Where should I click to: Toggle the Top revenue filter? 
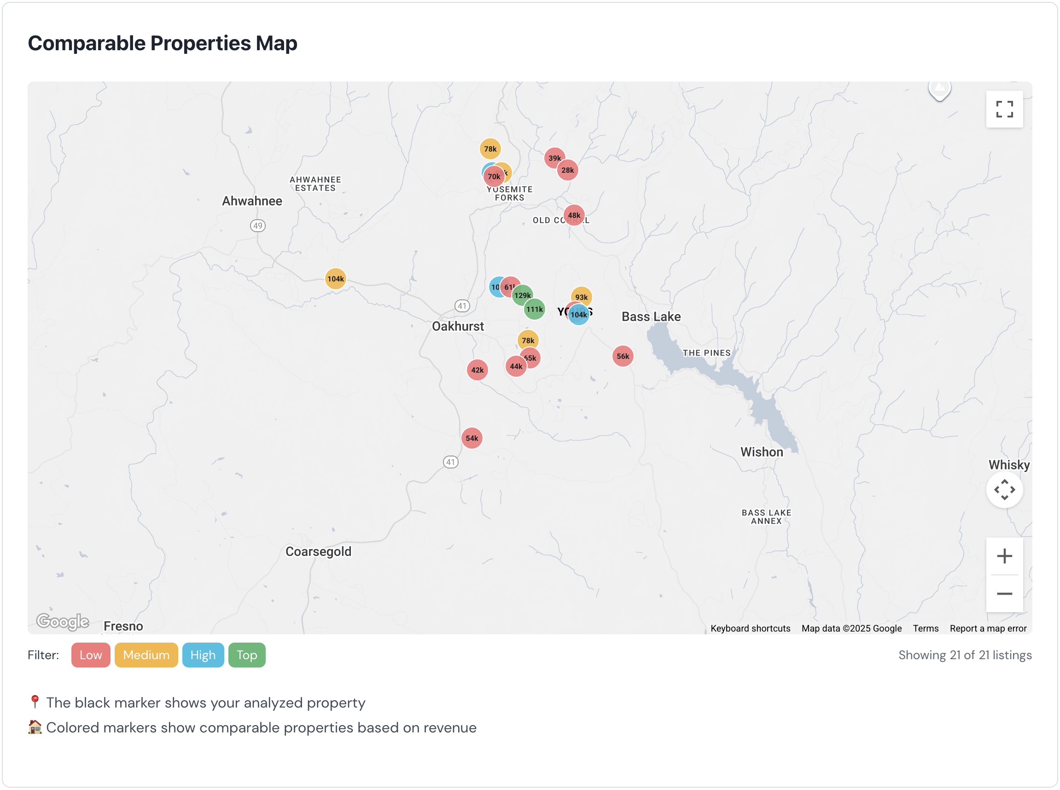click(x=247, y=655)
